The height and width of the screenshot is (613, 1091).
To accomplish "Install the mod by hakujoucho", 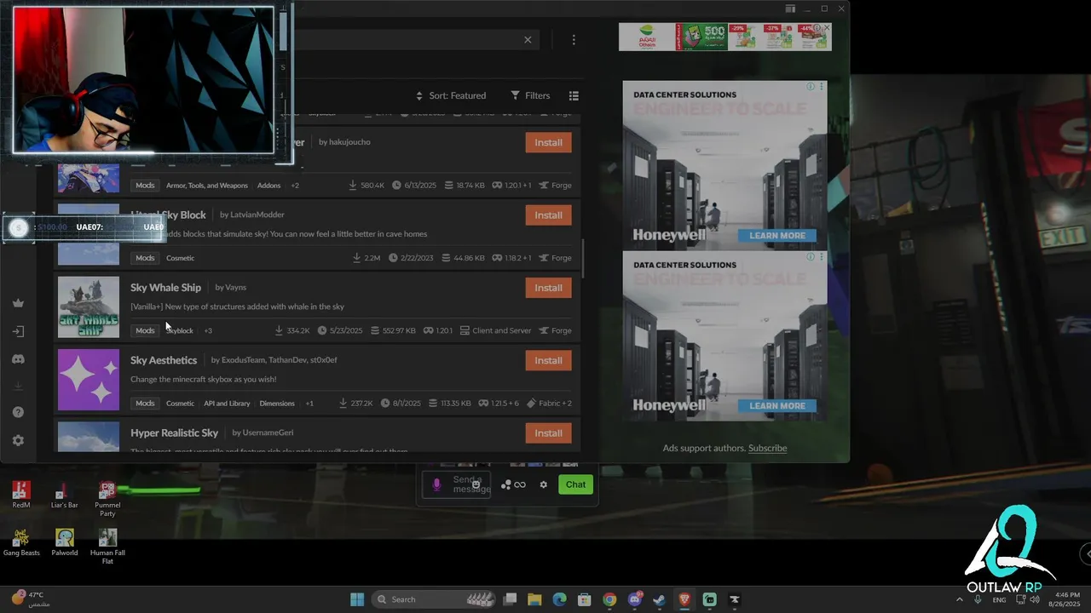I will (548, 142).
